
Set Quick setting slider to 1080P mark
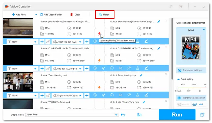tap(194, 88)
